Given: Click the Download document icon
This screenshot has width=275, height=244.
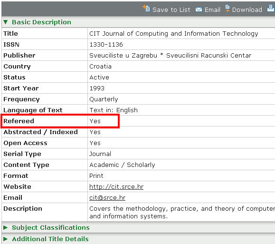Looking at the screenshot, I should pyautogui.click(x=228, y=8).
